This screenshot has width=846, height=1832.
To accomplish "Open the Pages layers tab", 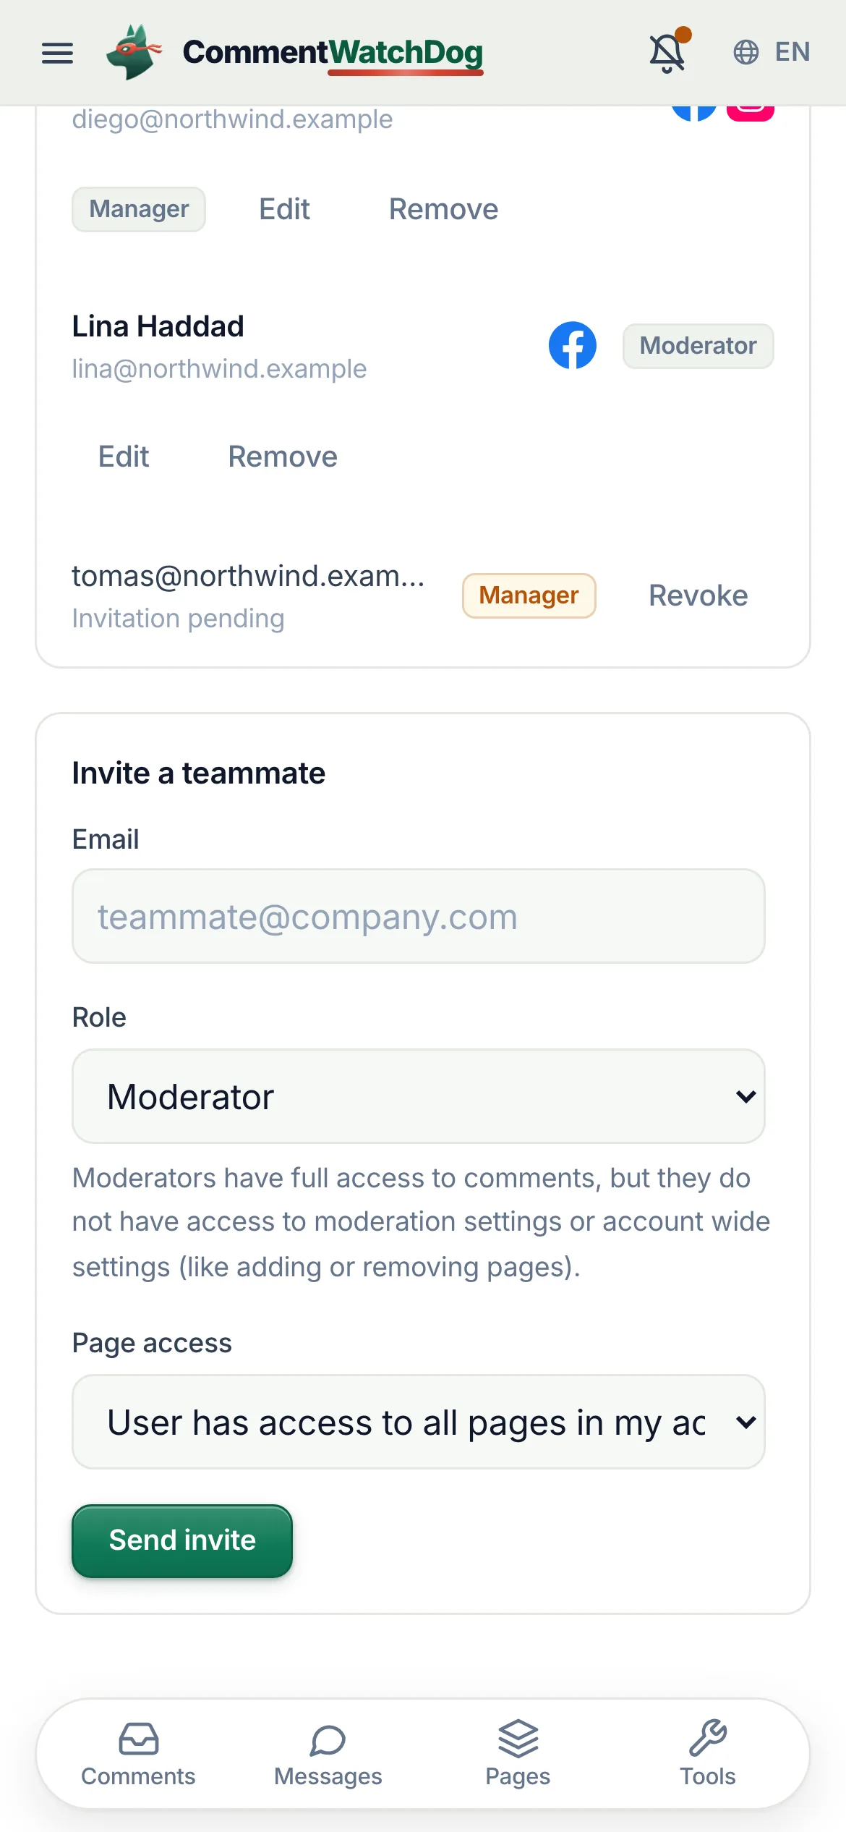I will click(x=518, y=1754).
